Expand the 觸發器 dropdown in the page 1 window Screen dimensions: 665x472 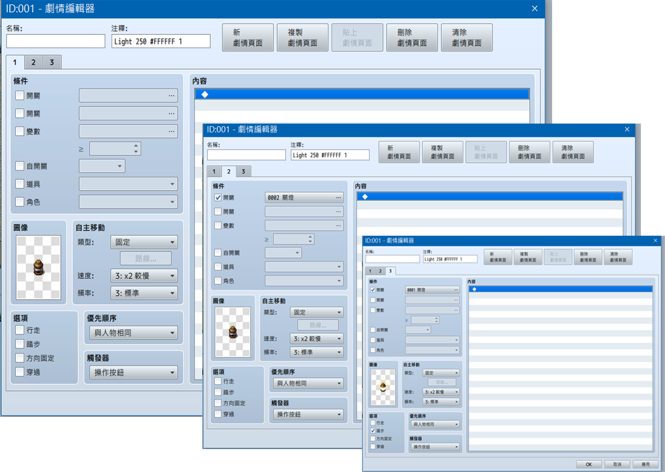(134, 373)
